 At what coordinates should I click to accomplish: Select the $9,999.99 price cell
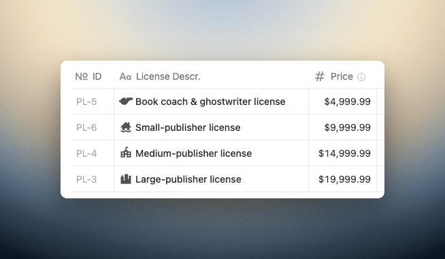342,127
